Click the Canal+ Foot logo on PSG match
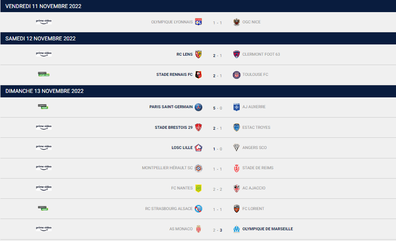The width and height of the screenshot is (396, 241). point(43,106)
